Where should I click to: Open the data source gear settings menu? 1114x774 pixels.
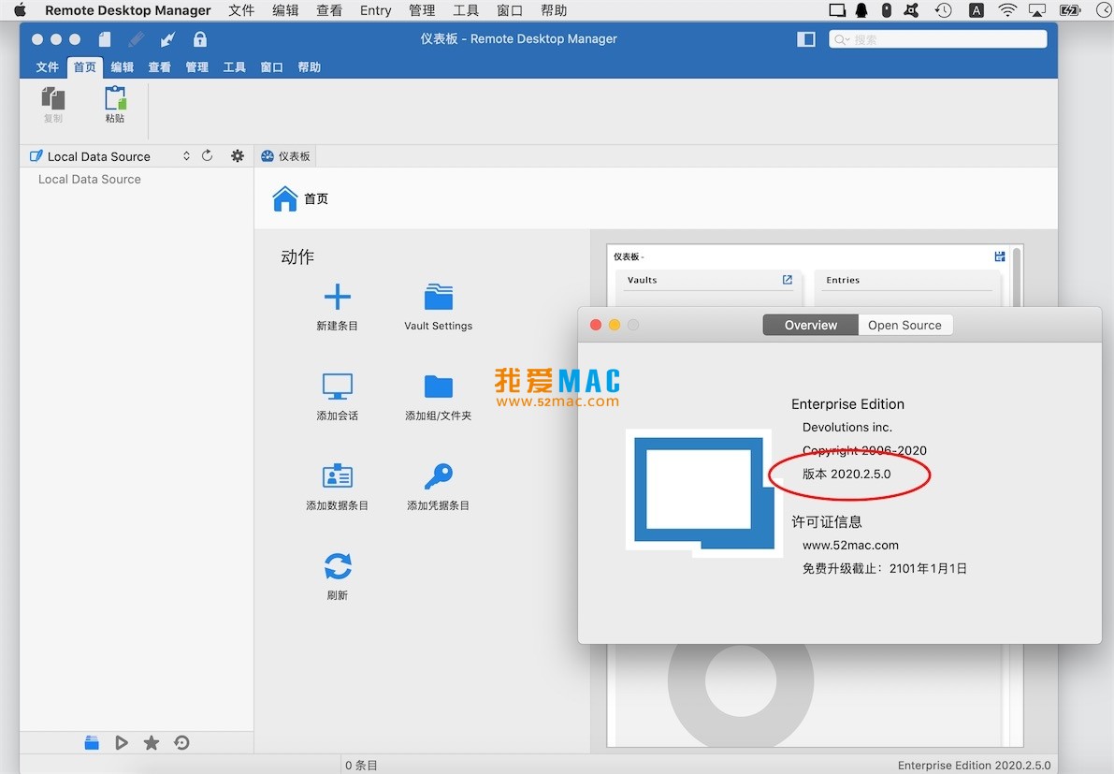coord(238,156)
